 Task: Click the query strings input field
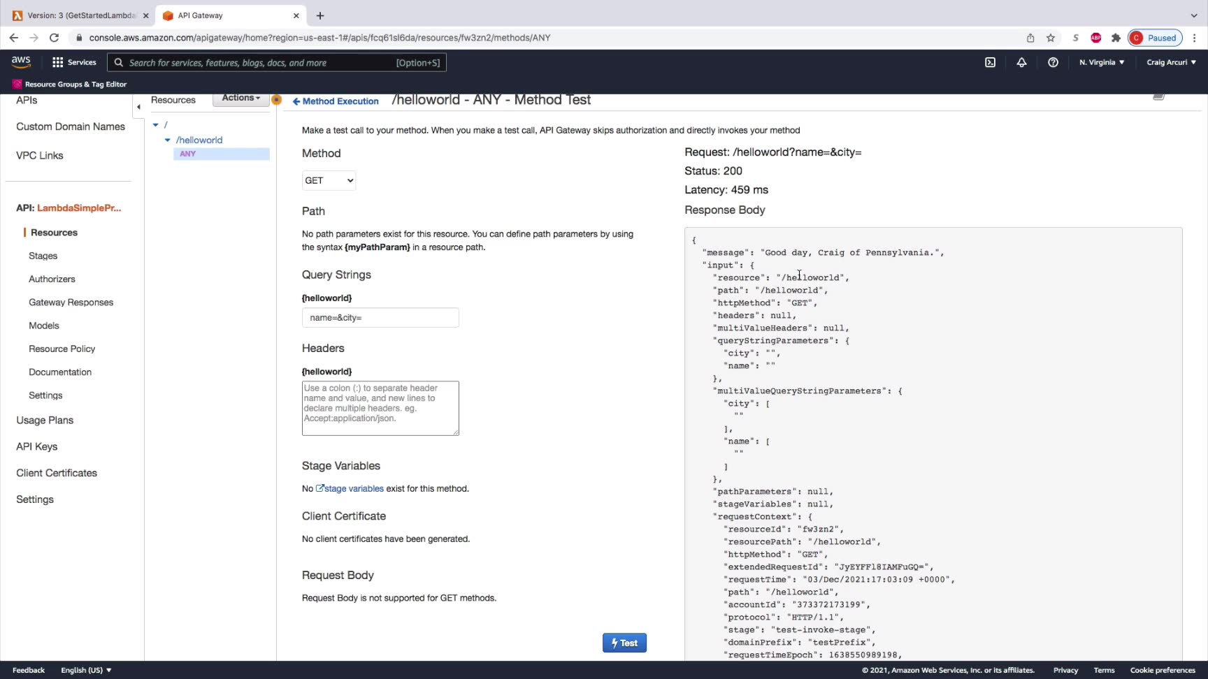(380, 318)
